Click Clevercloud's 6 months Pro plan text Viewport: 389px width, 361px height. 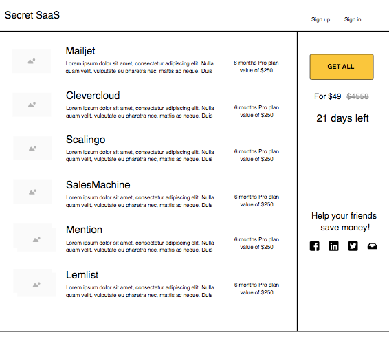point(257,111)
